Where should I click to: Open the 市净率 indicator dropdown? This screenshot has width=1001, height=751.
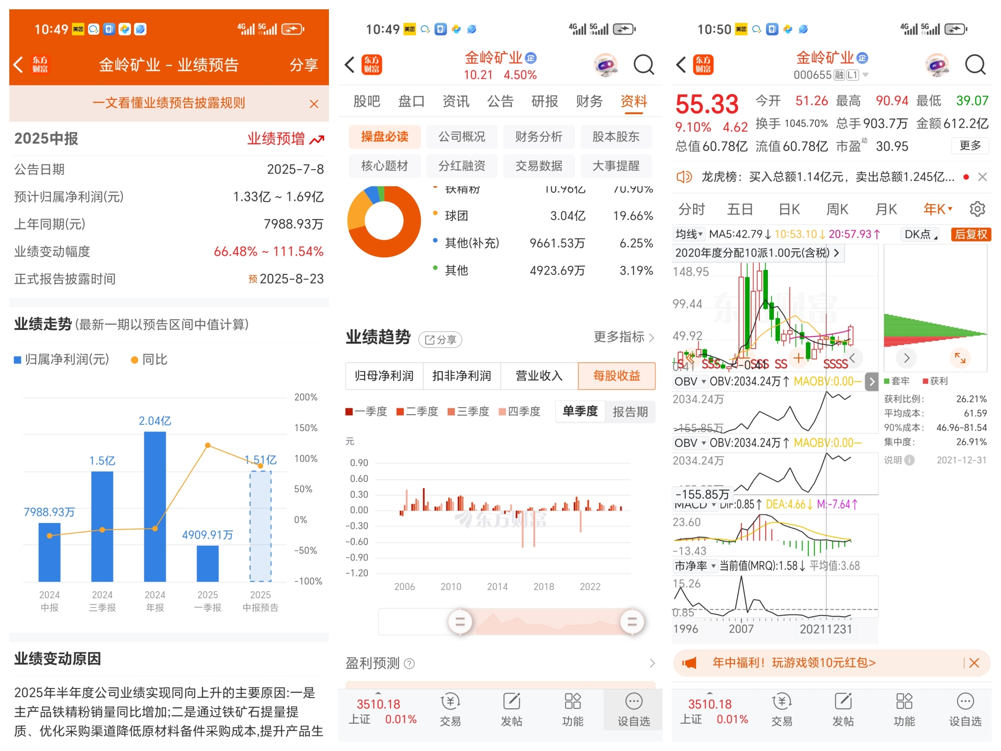click(695, 566)
